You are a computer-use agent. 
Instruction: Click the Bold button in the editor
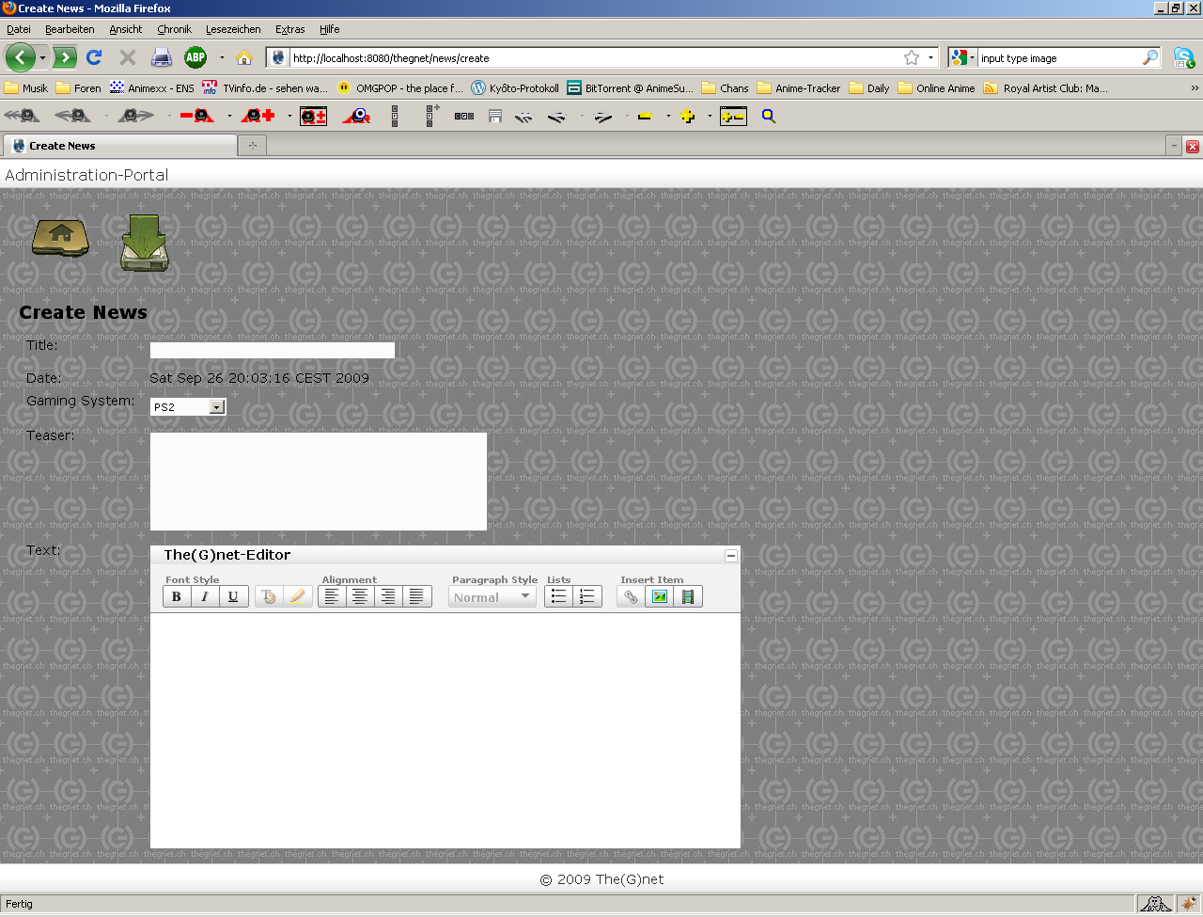(x=177, y=596)
